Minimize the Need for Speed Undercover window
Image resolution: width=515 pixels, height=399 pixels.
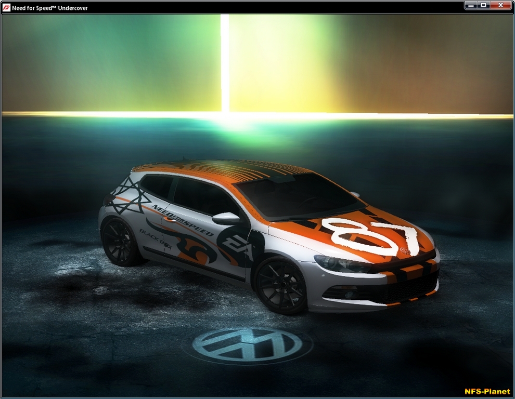point(471,6)
